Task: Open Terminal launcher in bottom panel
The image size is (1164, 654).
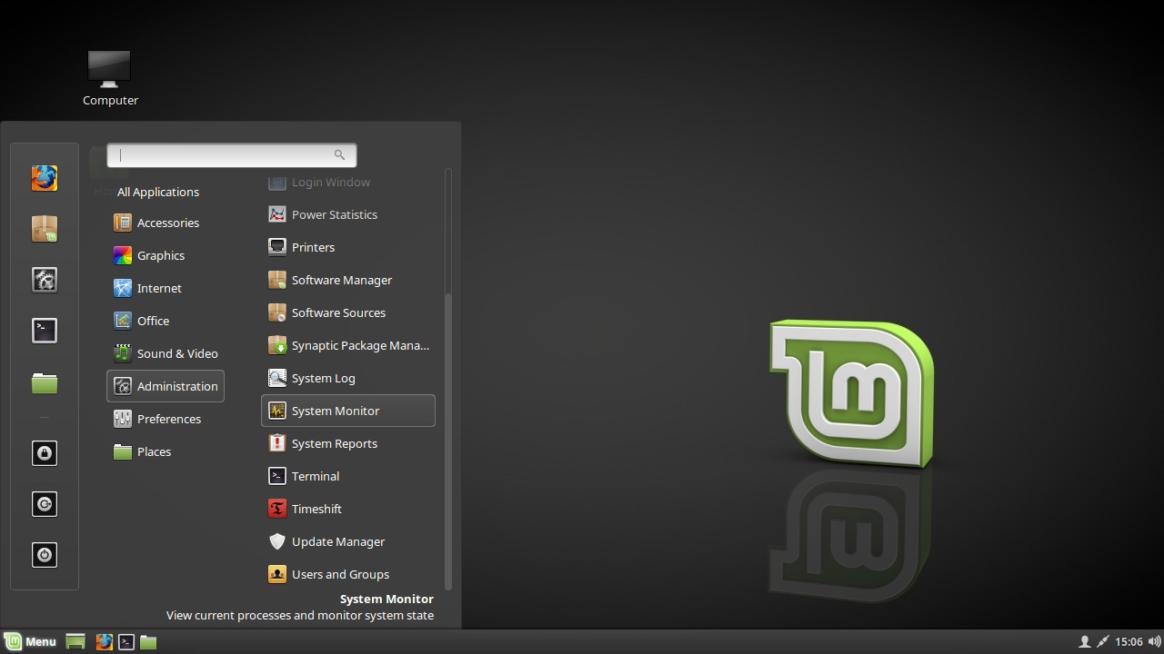Action: (x=126, y=641)
